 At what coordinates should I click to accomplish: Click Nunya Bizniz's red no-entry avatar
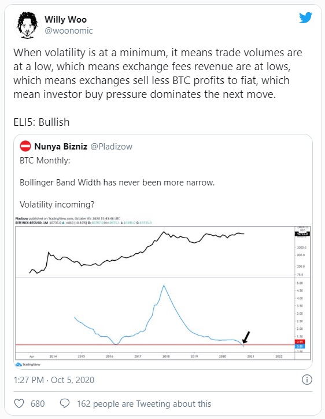pos(25,146)
